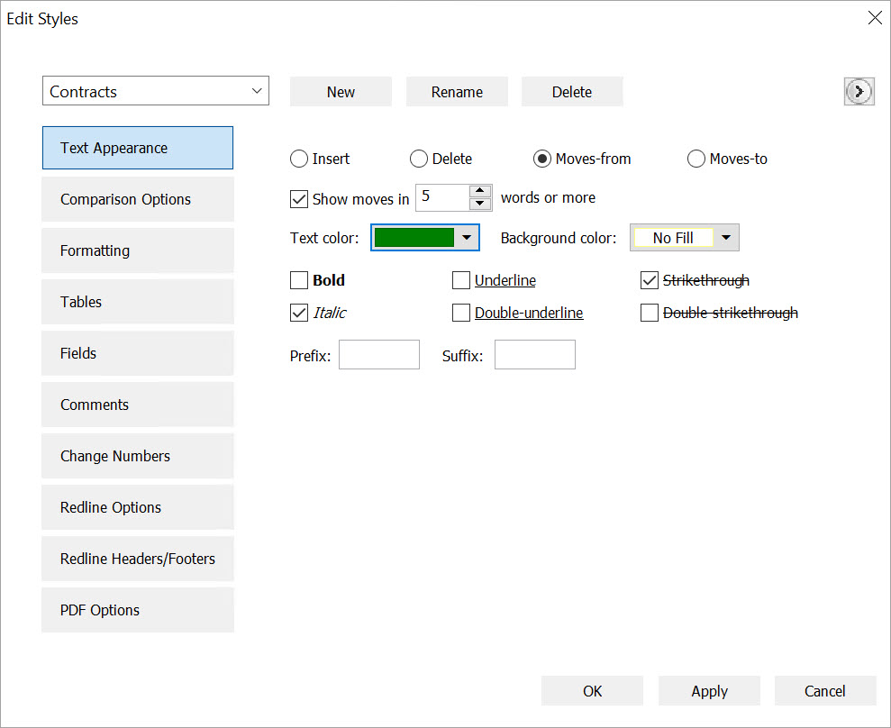Confirm with the OK button
The height and width of the screenshot is (728, 891).
pyautogui.click(x=592, y=691)
